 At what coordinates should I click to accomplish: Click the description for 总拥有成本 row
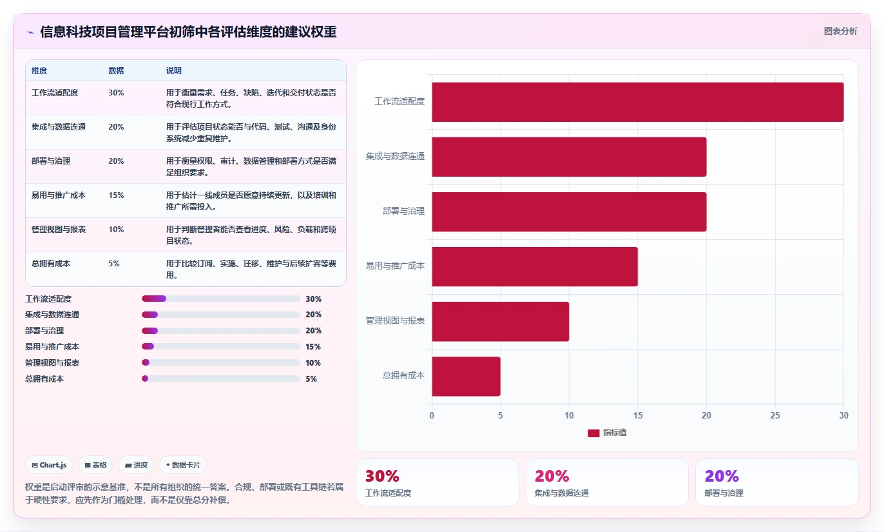[251, 270]
